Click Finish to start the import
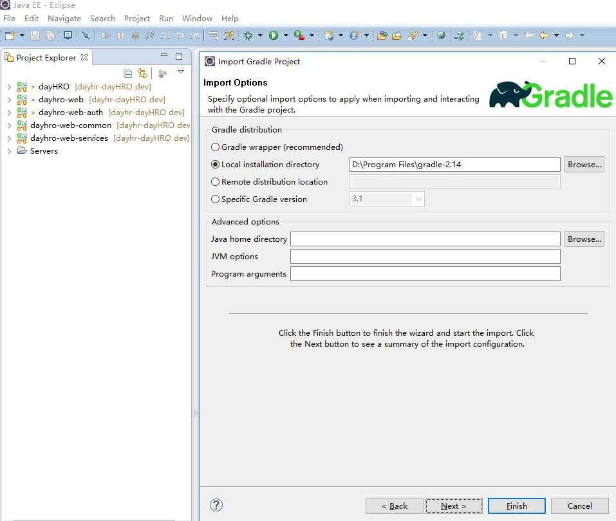616x521 pixels. (x=517, y=506)
